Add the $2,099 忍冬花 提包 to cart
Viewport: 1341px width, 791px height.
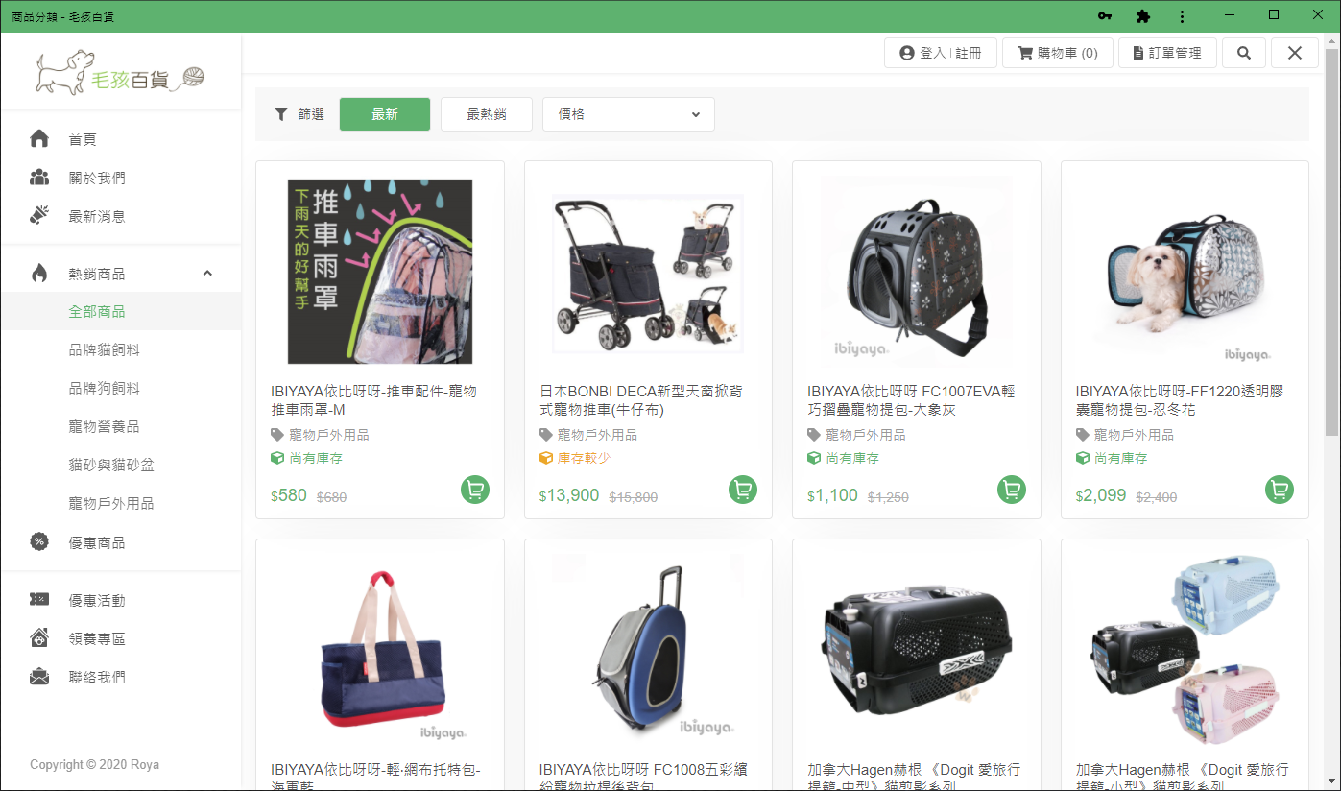click(1279, 490)
